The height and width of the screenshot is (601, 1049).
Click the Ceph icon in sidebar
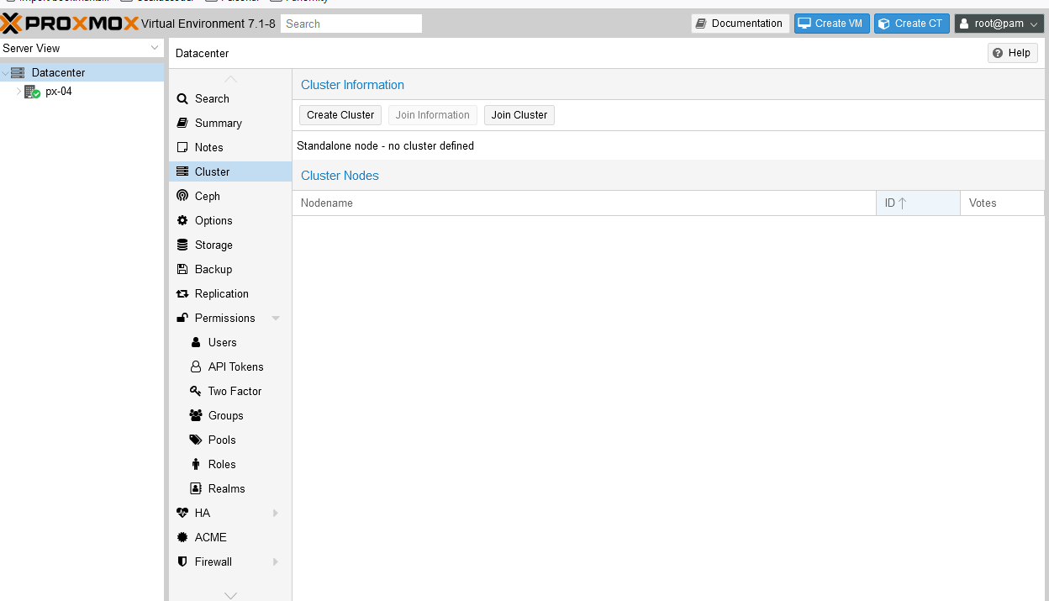[x=182, y=196]
